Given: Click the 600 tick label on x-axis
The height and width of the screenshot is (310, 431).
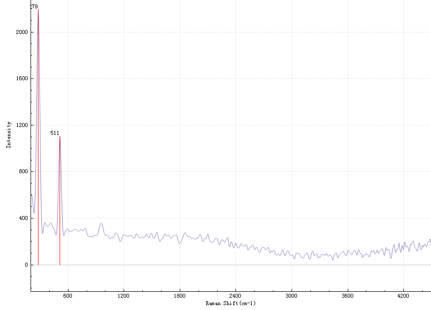Looking at the screenshot, I should coord(68,296).
